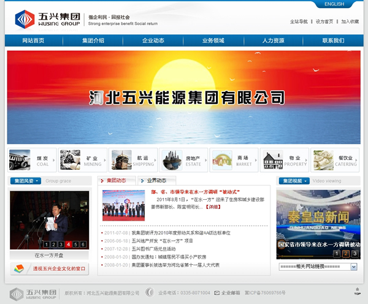Open the 煤炭 COAL truck icon
This screenshot has height=304, width=368.
click(x=20, y=160)
